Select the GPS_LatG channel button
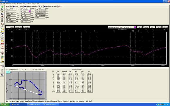170x106 pixels. pyautogui.click(x=25, y=15)
